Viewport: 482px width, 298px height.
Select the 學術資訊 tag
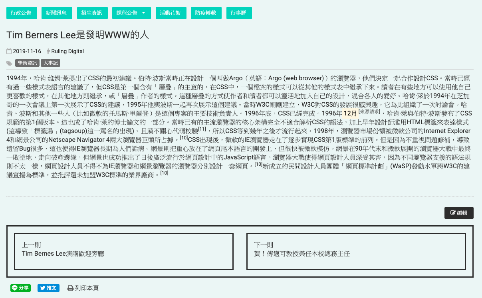[x=27, y=63]
